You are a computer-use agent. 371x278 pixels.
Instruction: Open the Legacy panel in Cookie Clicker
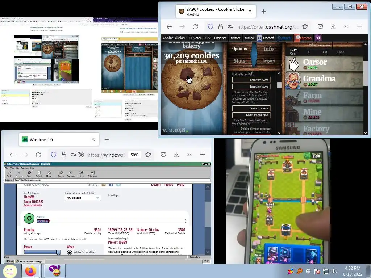tap(268, 61)
